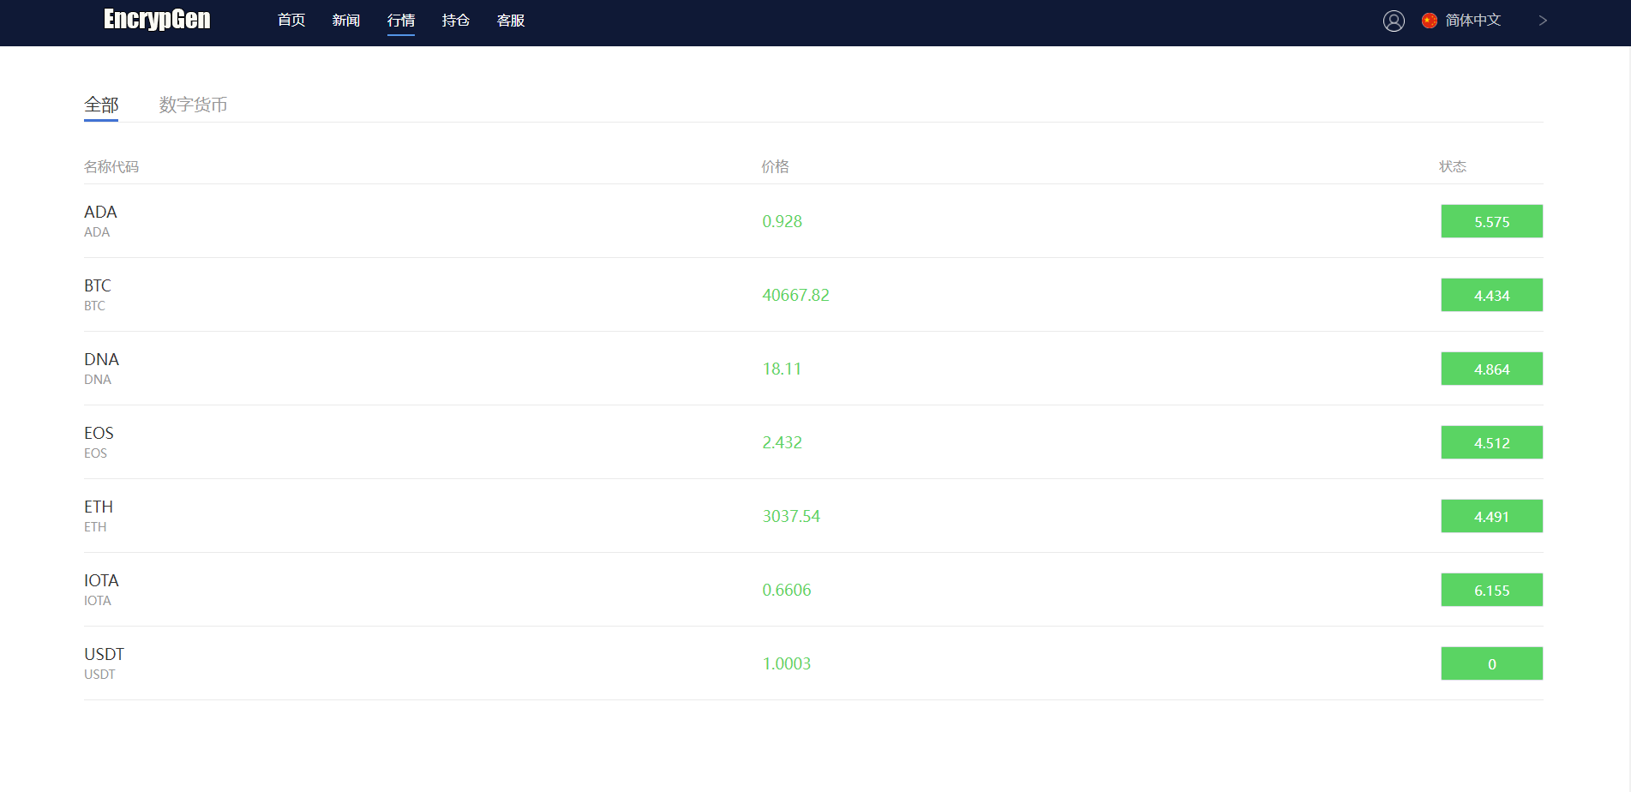The width and height of the screenshot is (1631, 792).
Task: Open the ETH row name
Action: [x=99, y=507]
